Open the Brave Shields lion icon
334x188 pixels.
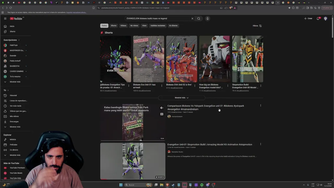(231, 8)
